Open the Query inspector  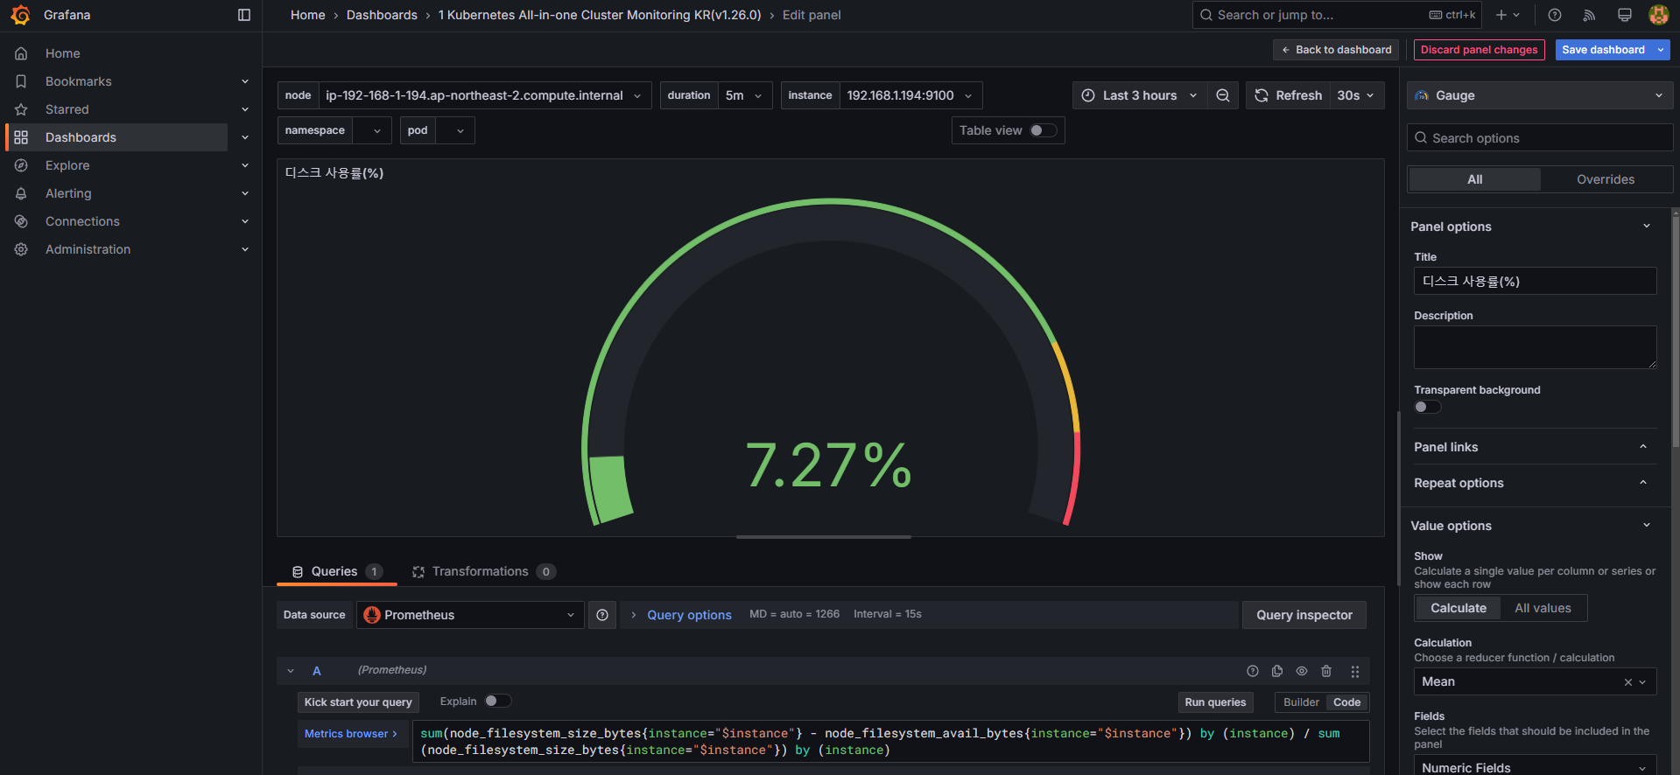1304,615
